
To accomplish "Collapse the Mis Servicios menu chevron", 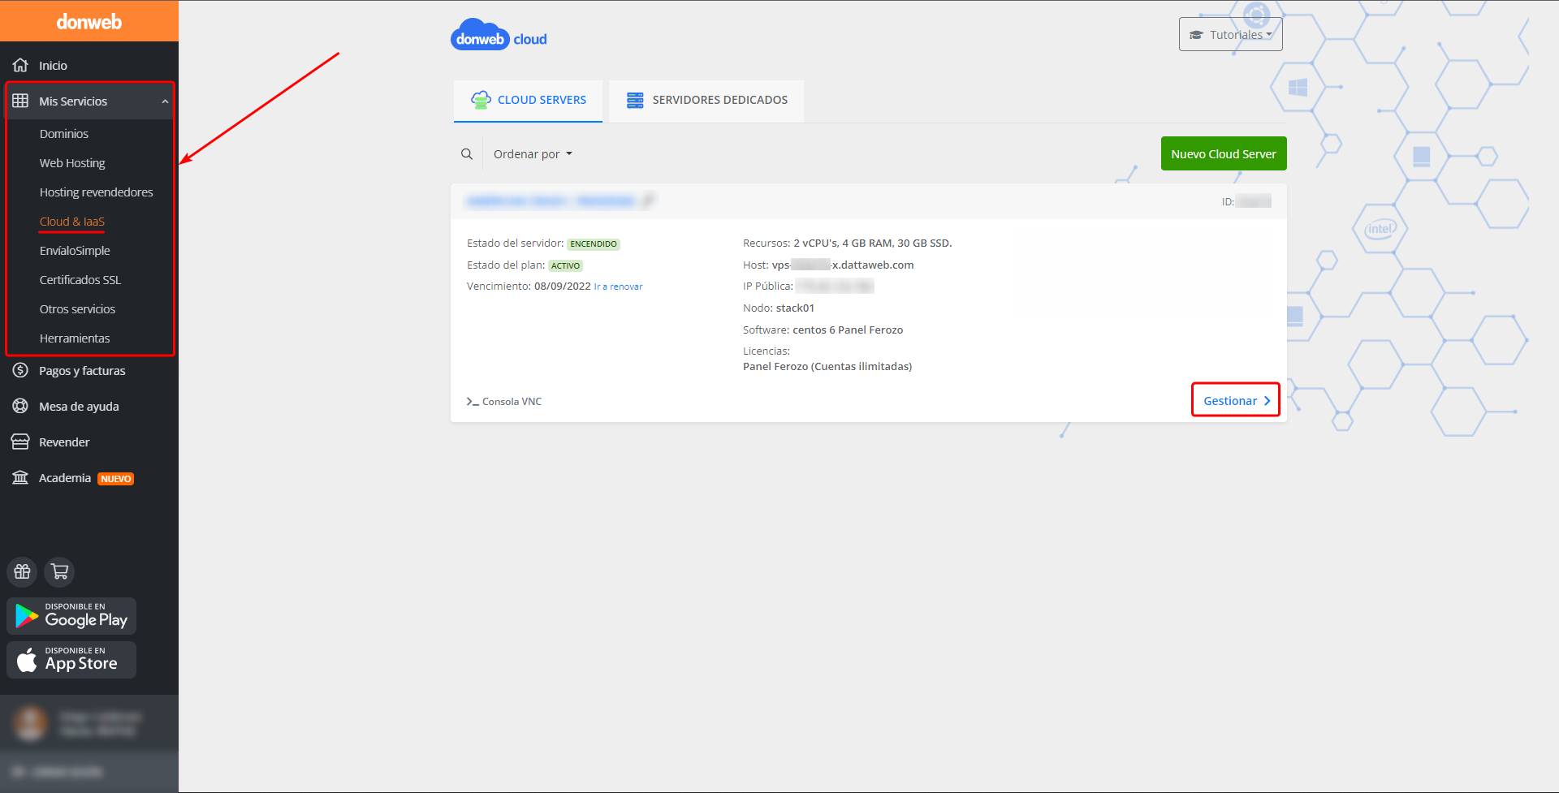I will click(165, 101).
